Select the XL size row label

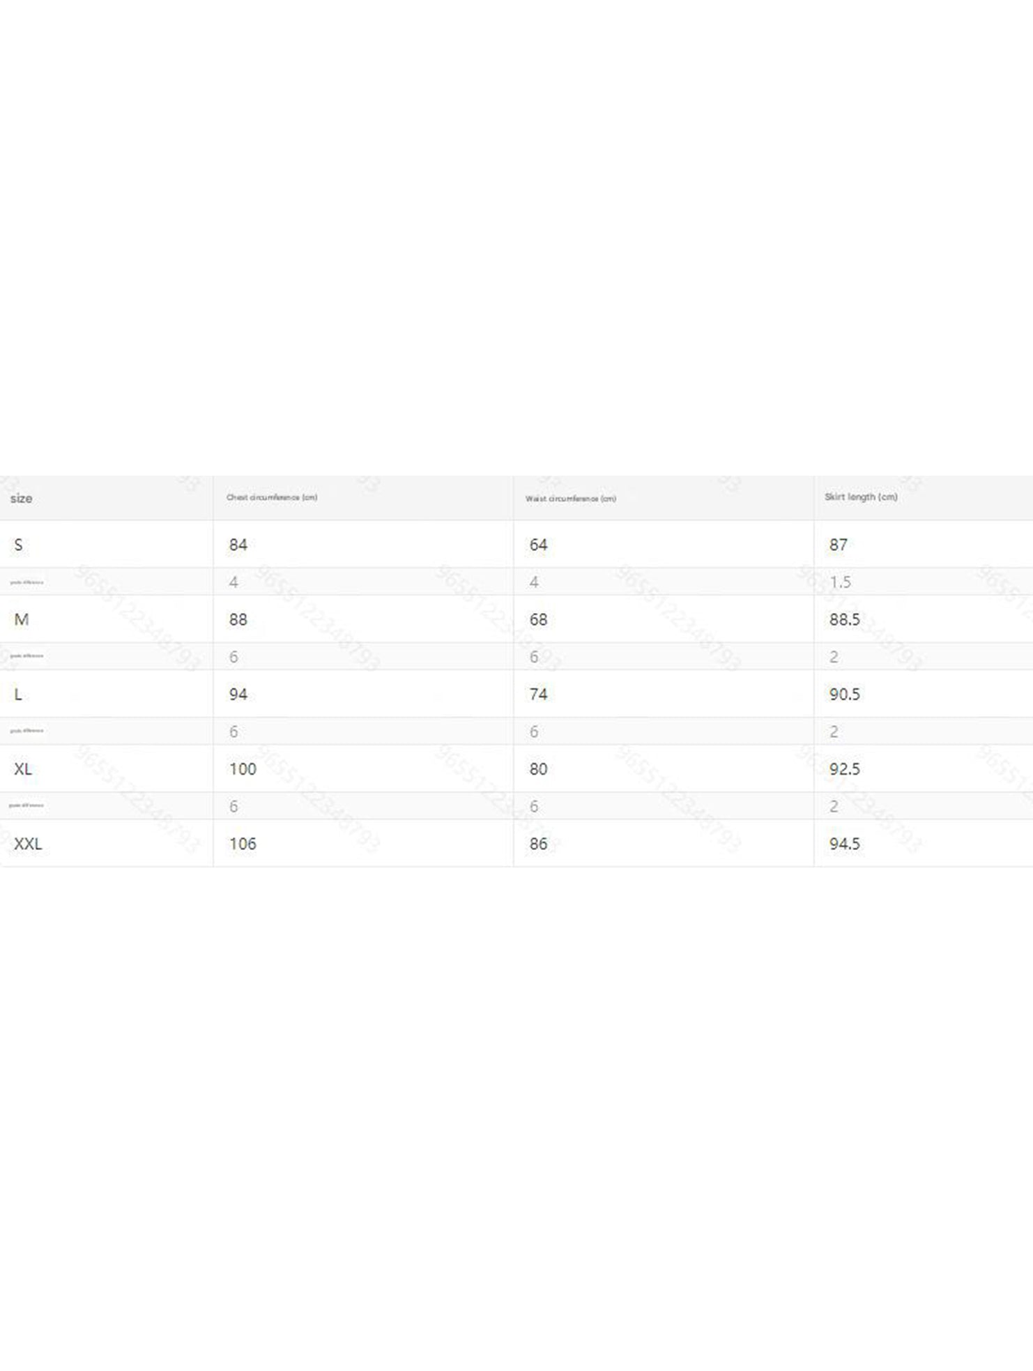point(23,768)
